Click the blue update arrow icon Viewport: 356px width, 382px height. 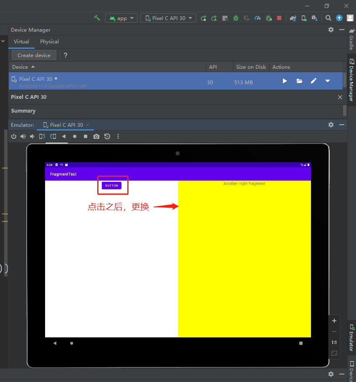point(339,18)
